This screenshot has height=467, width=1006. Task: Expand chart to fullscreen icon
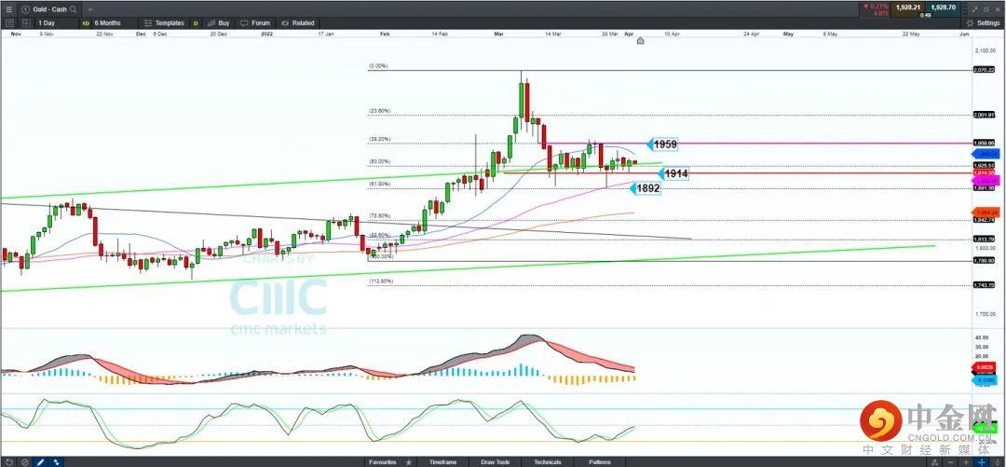pos(974,9)
